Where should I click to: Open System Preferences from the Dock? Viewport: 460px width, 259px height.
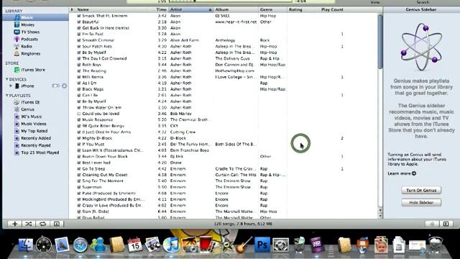point(280,245)
